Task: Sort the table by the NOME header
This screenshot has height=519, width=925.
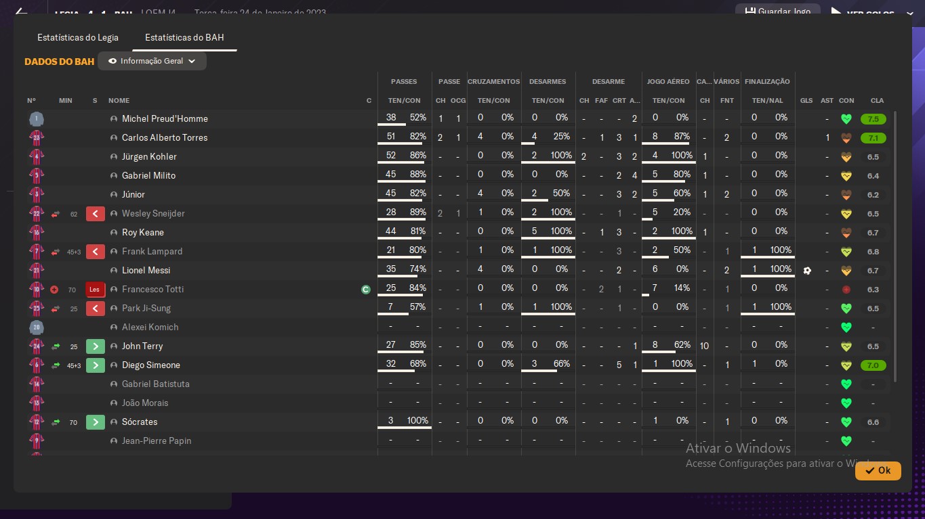Action: 119,101
